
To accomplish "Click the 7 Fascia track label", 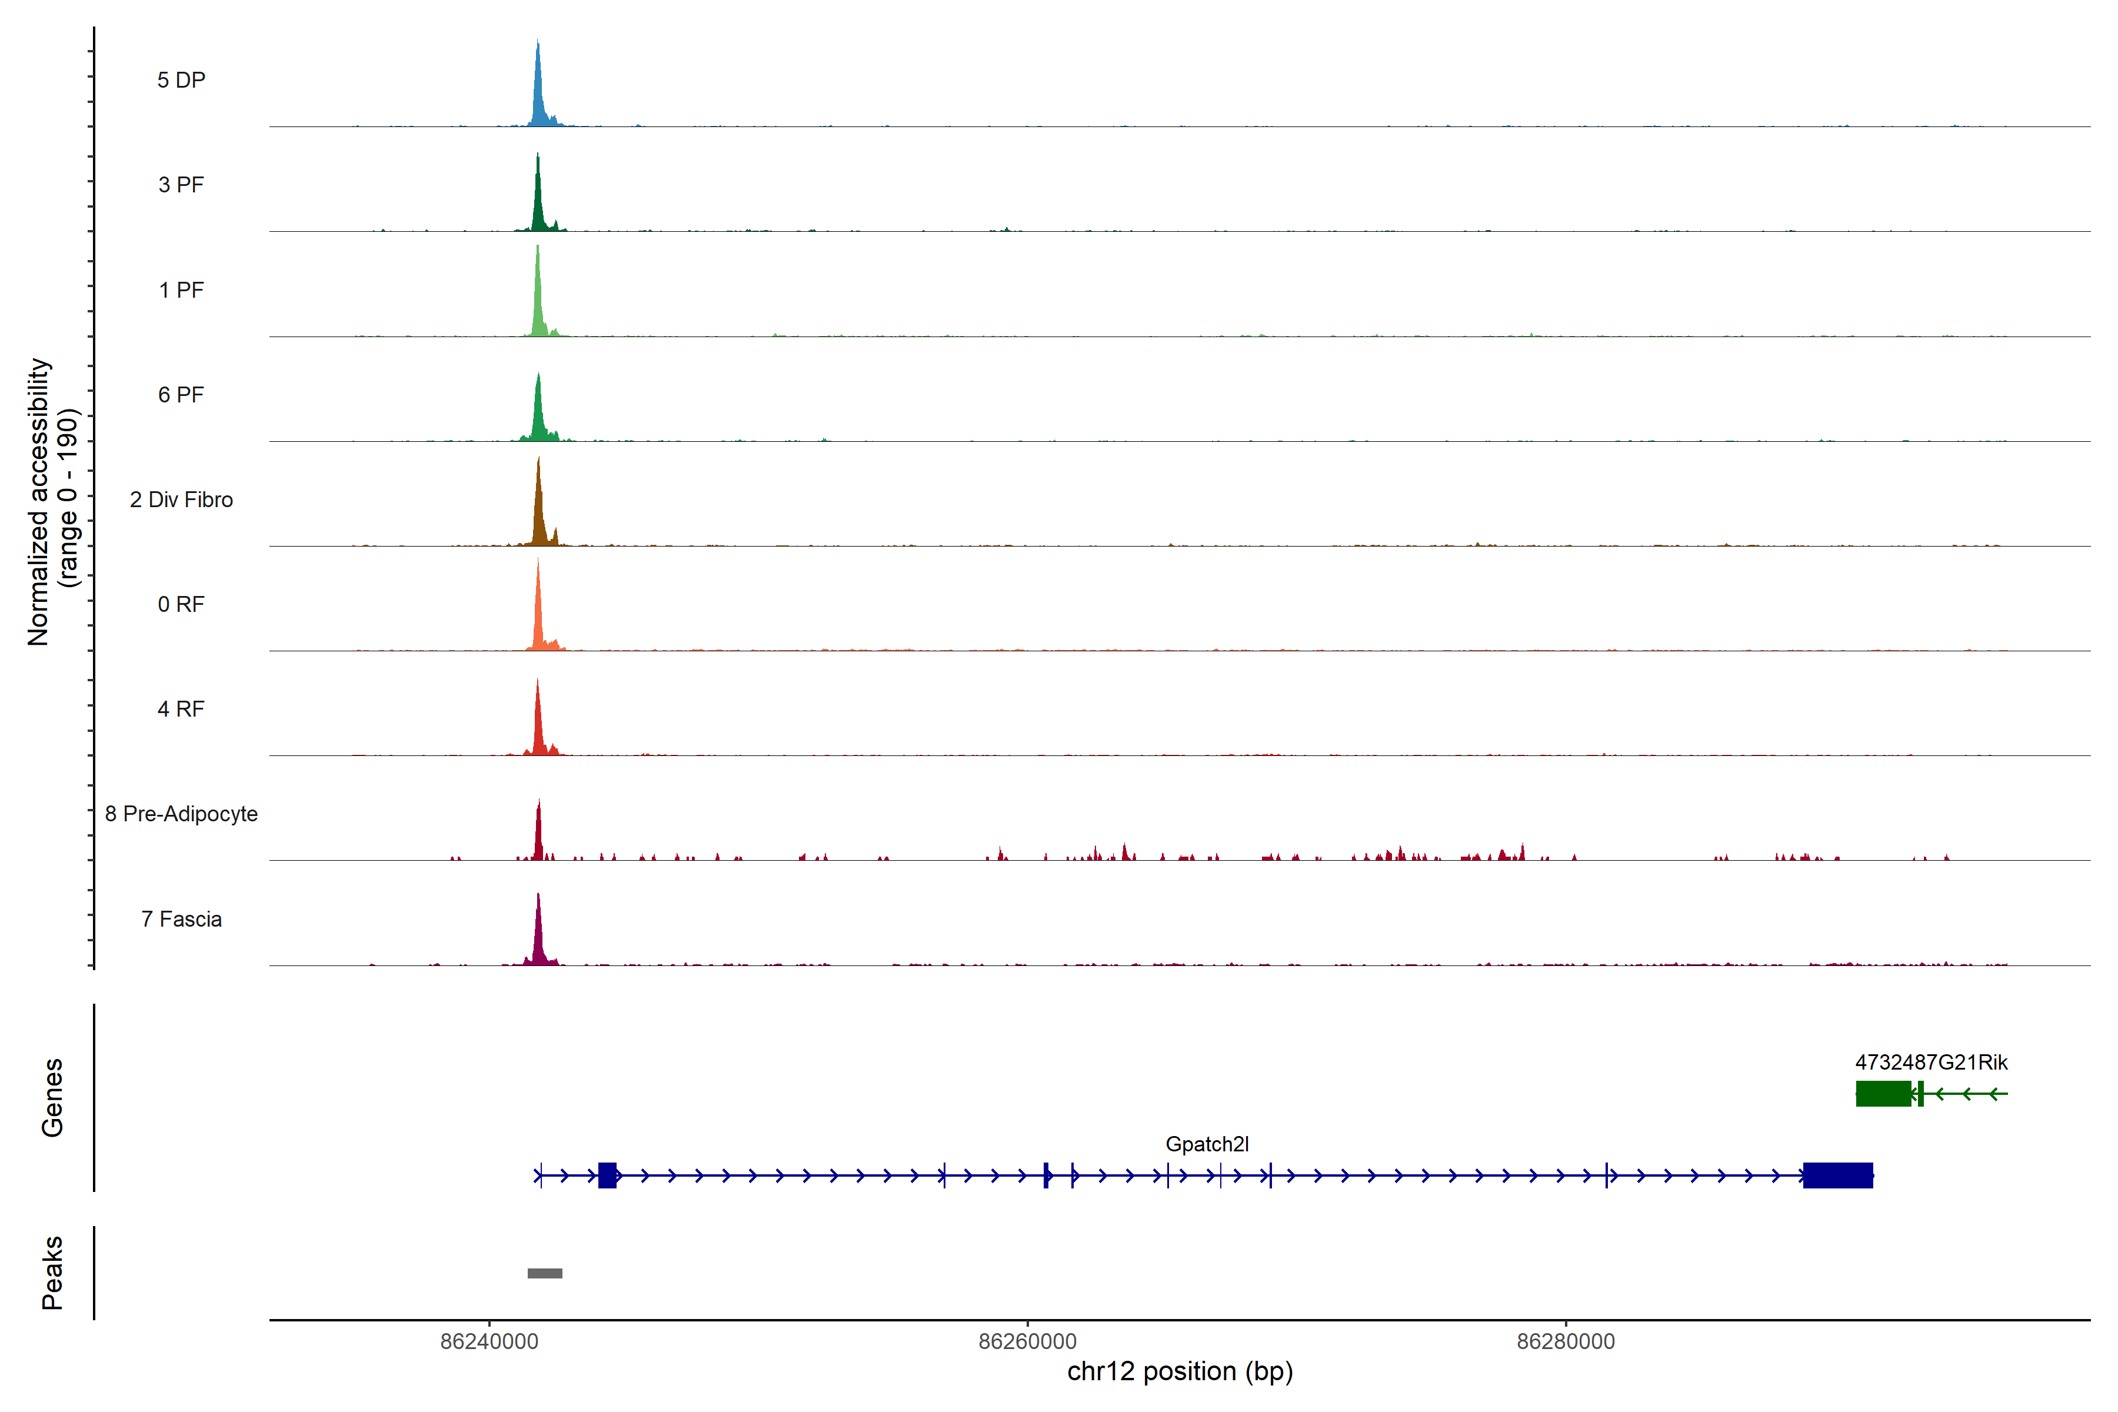I will point(181,918).
